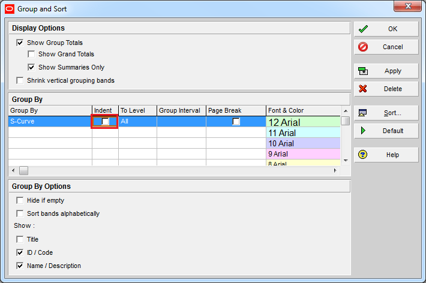Close the Group and Sort dialog
This screenshot has height=283, width=426.
coord(409,8)
